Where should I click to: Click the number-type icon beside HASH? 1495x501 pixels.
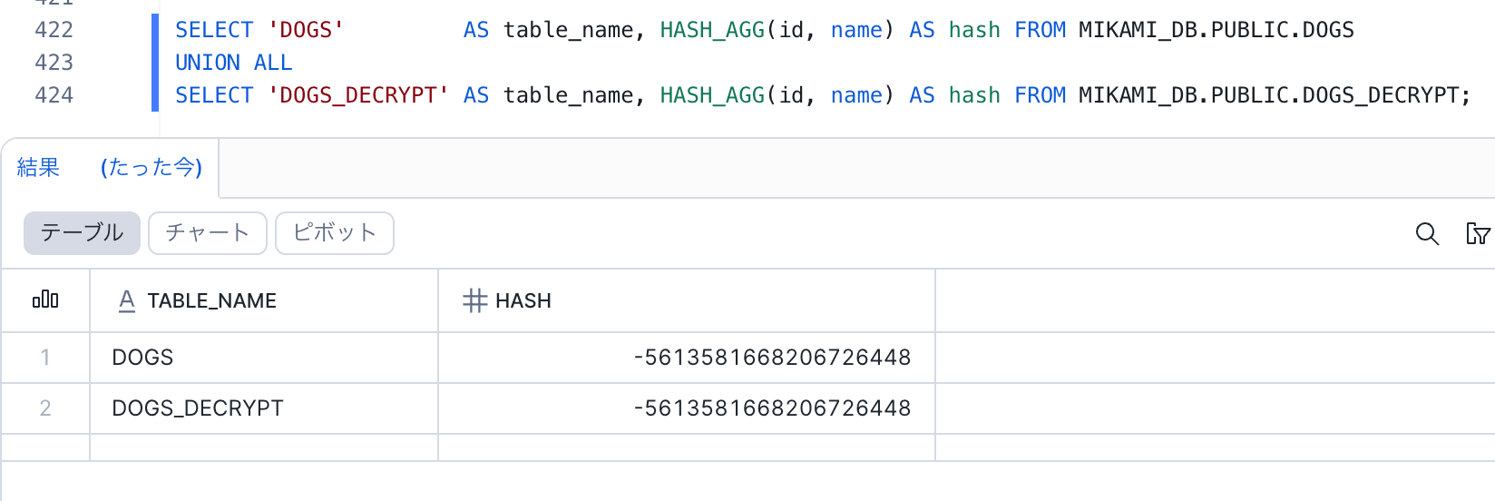474,300
